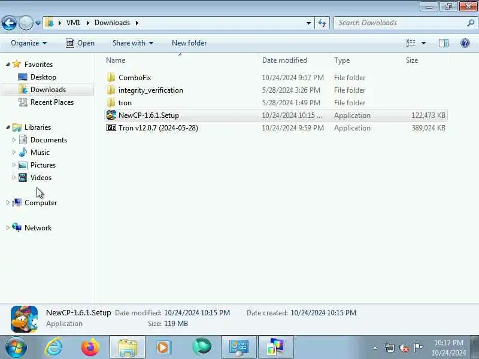This screenshot has width=479, height=359.
Task: Click the muted volume tray icon
Action: [404, 348]
